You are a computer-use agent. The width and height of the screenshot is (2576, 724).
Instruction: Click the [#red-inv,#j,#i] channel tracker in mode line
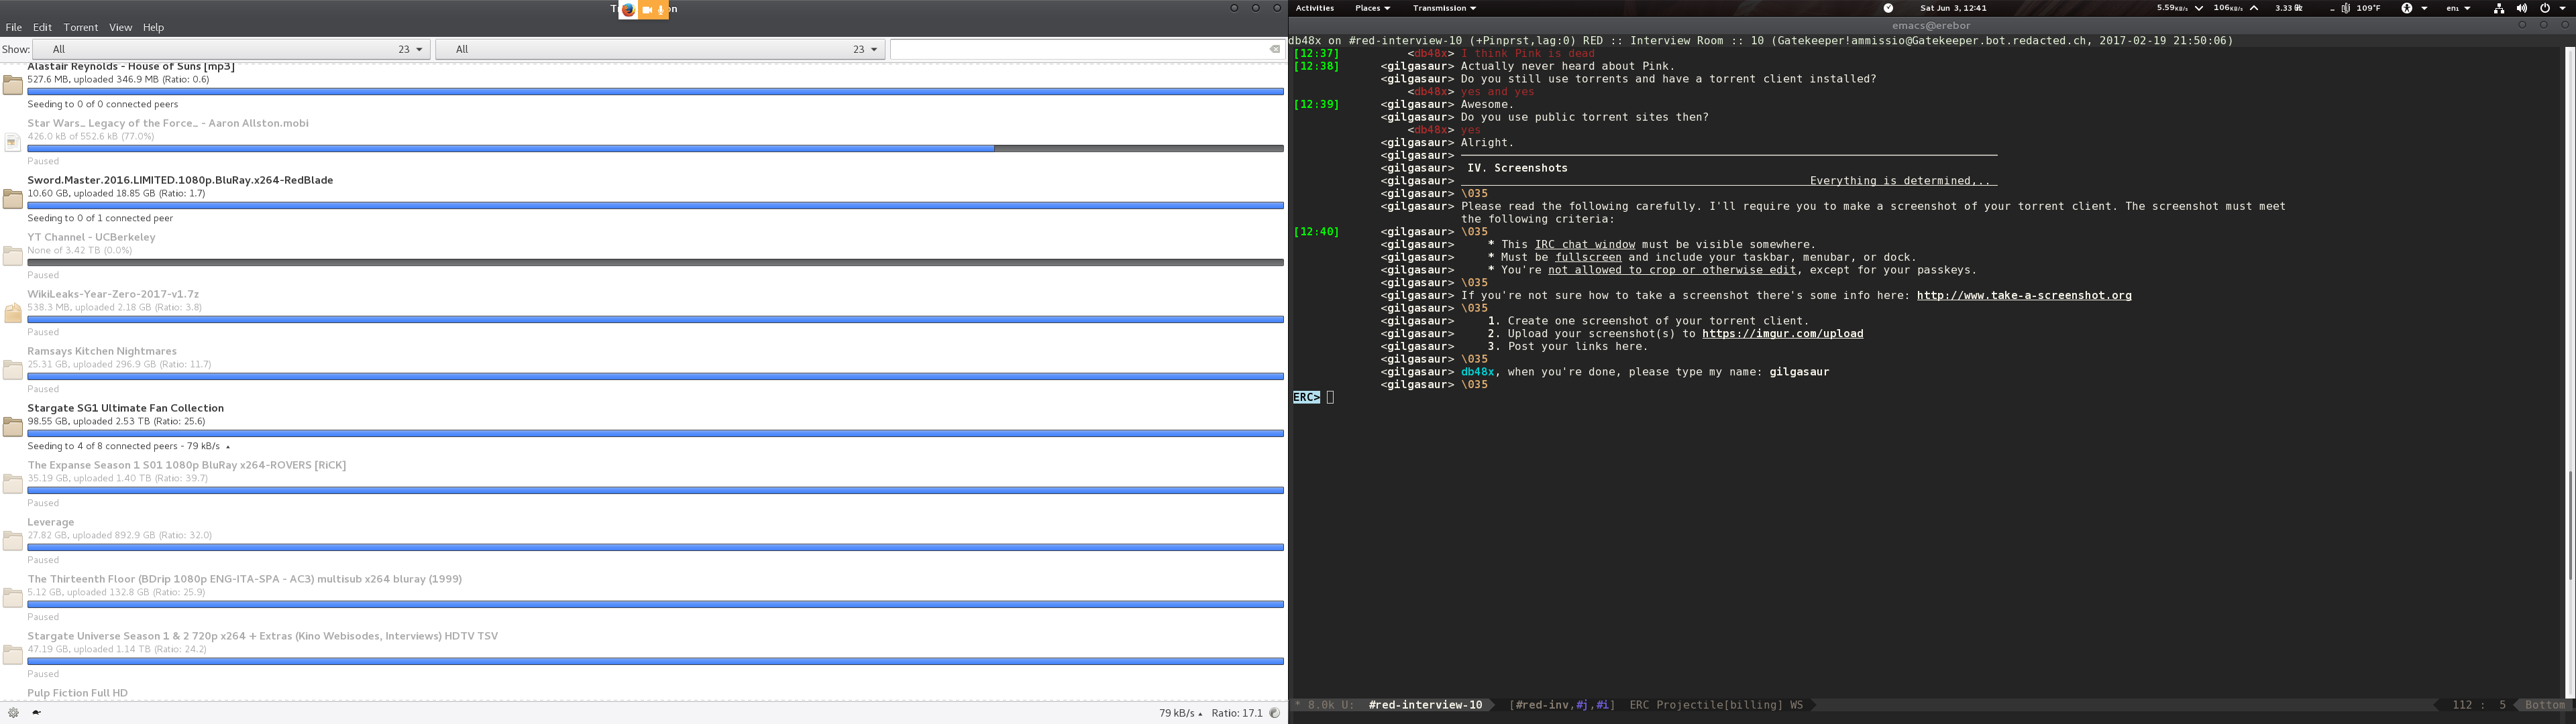coord(1561,705)
